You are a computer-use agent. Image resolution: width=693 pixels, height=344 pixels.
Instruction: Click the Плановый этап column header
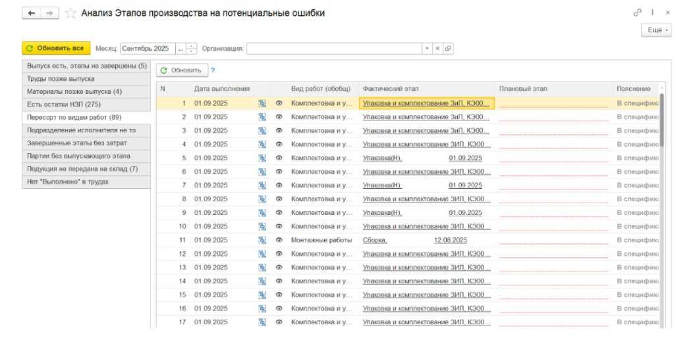[x=554, y=89]
